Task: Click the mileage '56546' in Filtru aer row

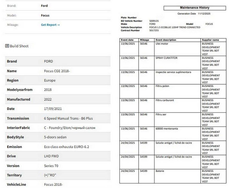Action: click(144, 114)
